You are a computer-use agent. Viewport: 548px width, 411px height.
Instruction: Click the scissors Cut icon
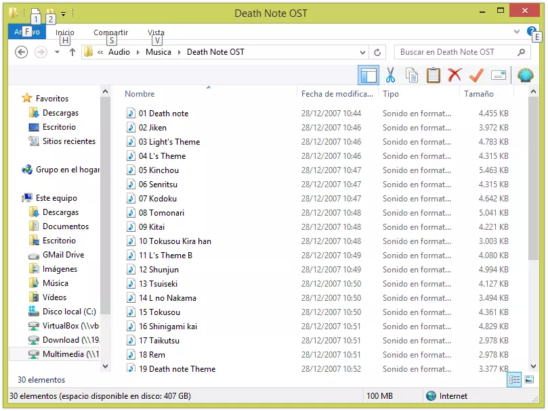[x=390, y=75]
